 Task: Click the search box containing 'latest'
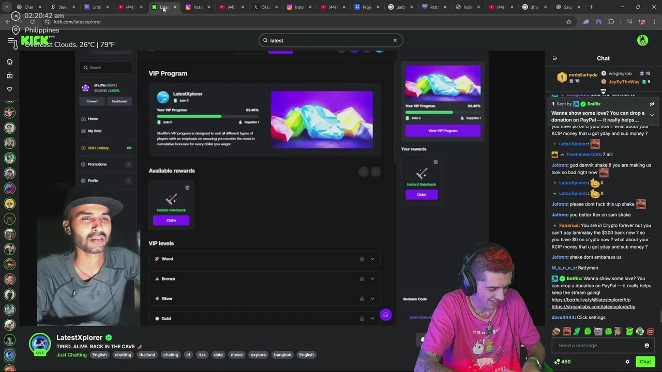click(x=331, y=40)
